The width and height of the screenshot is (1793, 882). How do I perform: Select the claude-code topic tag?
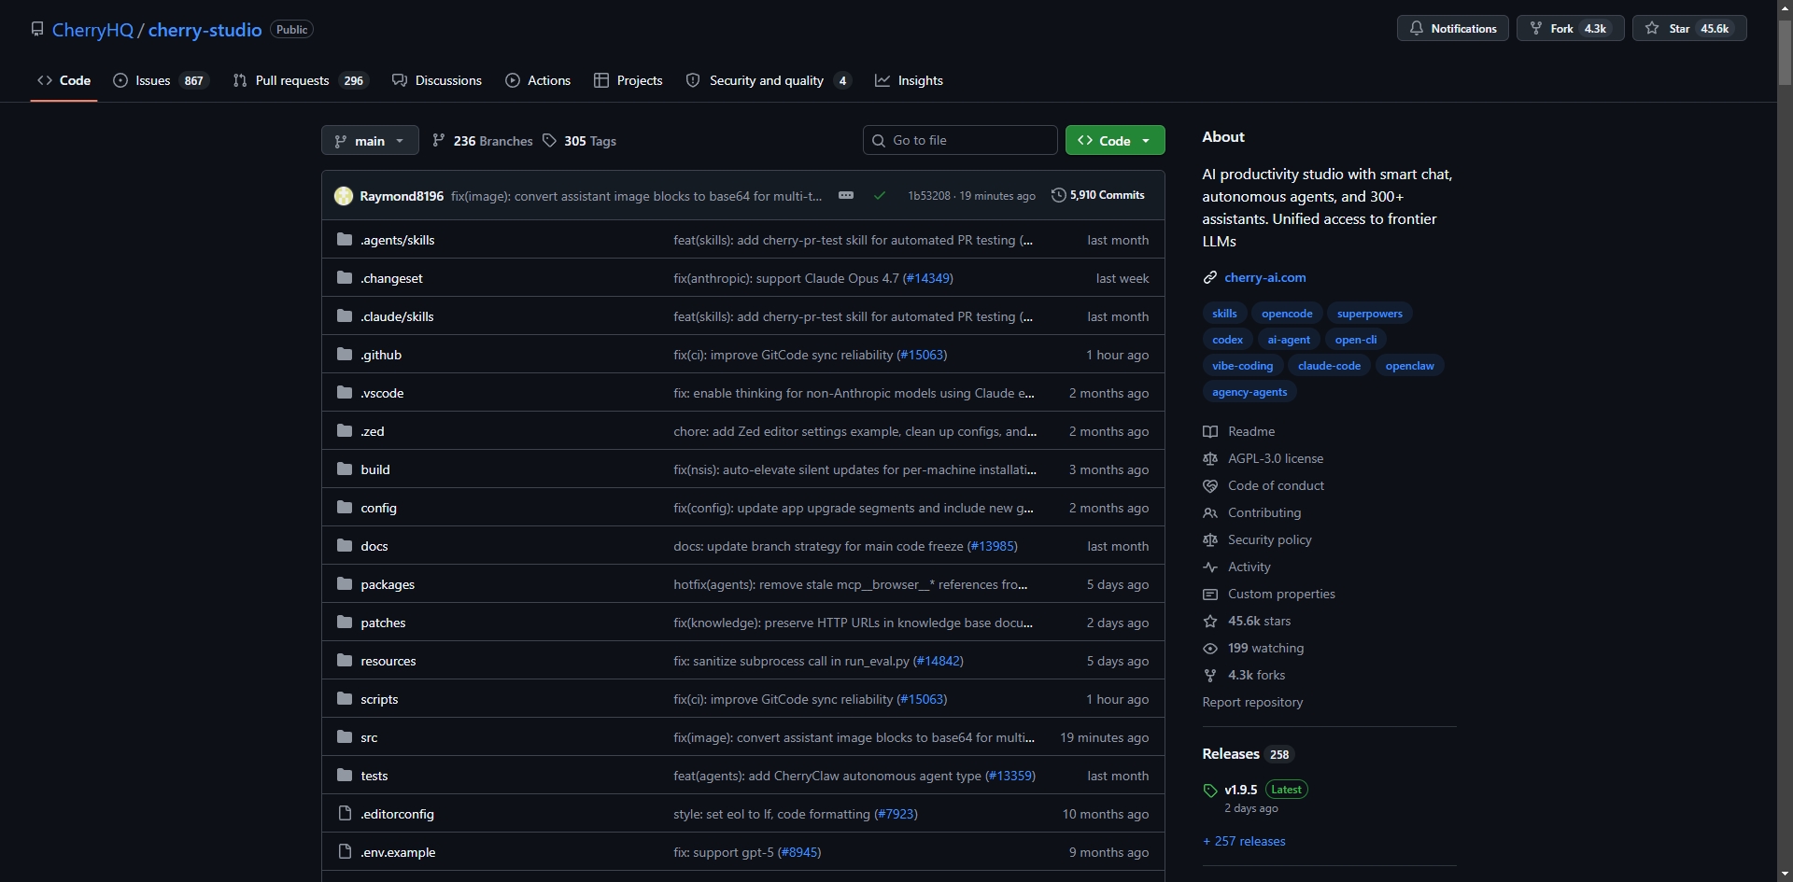[1329, 366]
